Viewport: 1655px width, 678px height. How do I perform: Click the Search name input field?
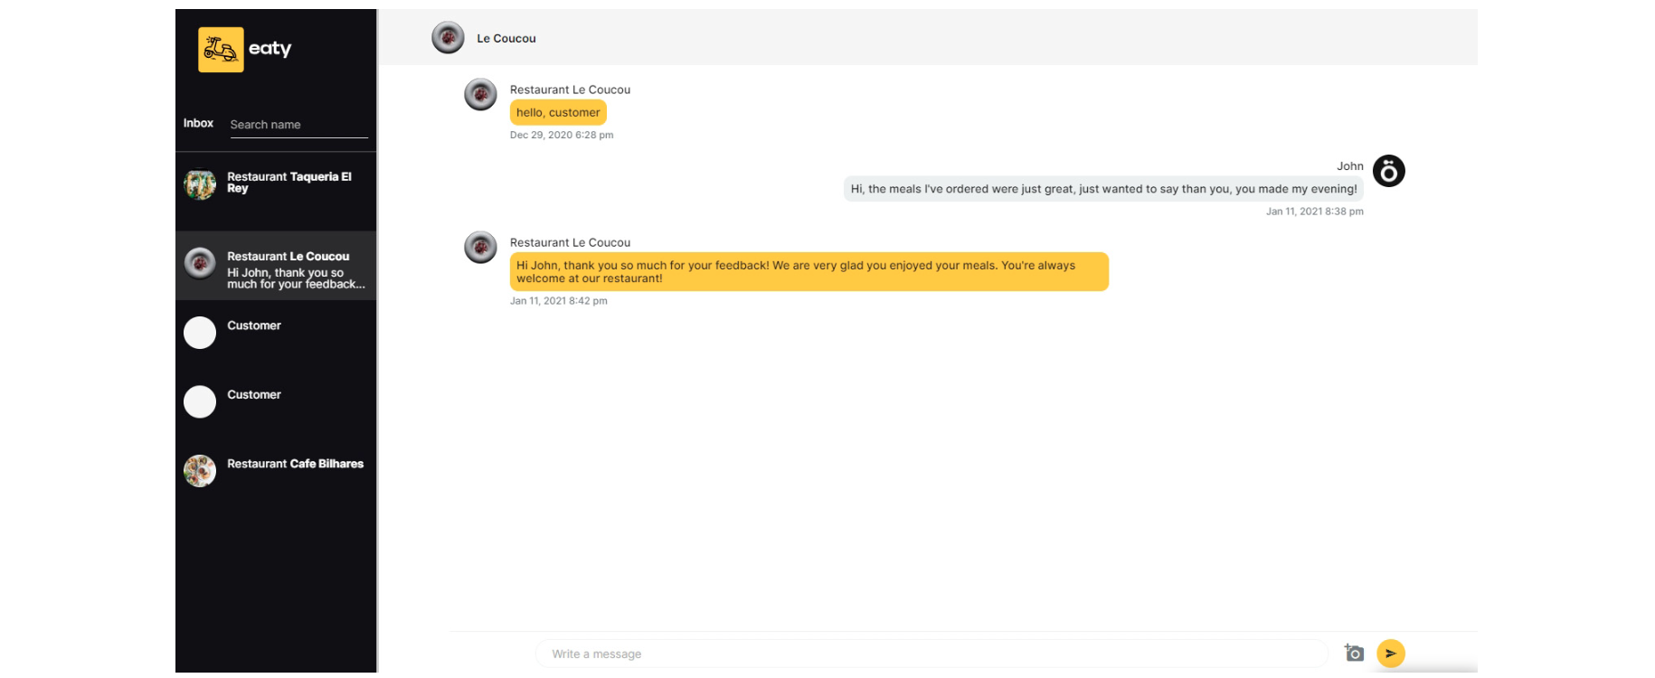[298, 125]
